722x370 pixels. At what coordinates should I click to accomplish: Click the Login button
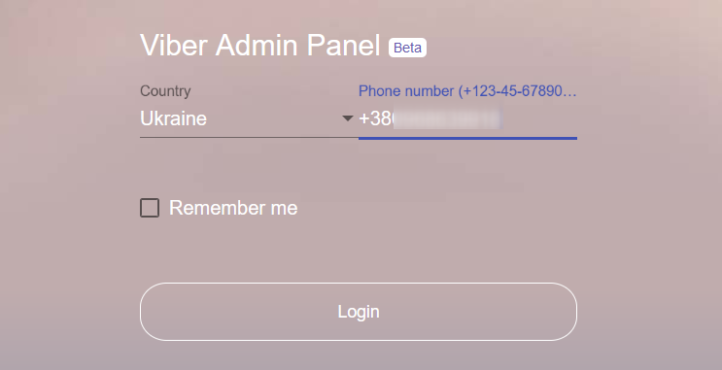coord(359,312)
